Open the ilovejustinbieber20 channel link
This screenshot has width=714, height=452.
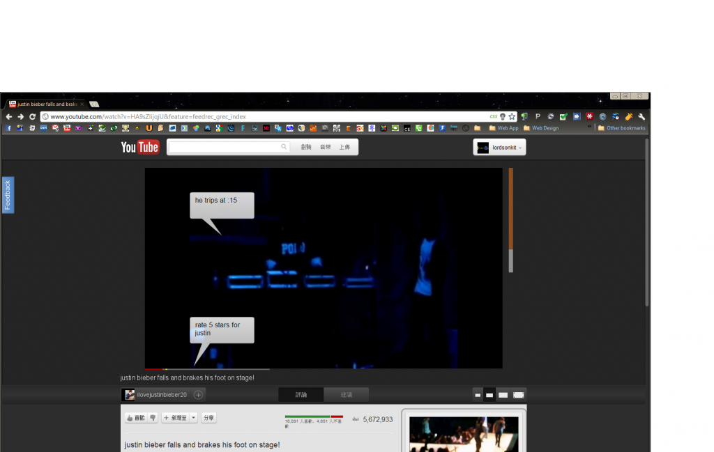(x=162, y=395)
